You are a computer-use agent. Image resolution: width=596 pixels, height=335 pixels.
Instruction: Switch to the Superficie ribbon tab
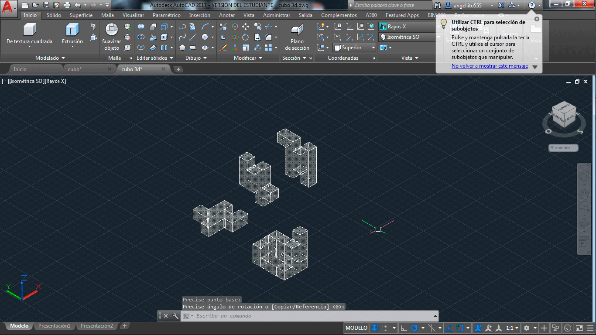click(81, 15)
